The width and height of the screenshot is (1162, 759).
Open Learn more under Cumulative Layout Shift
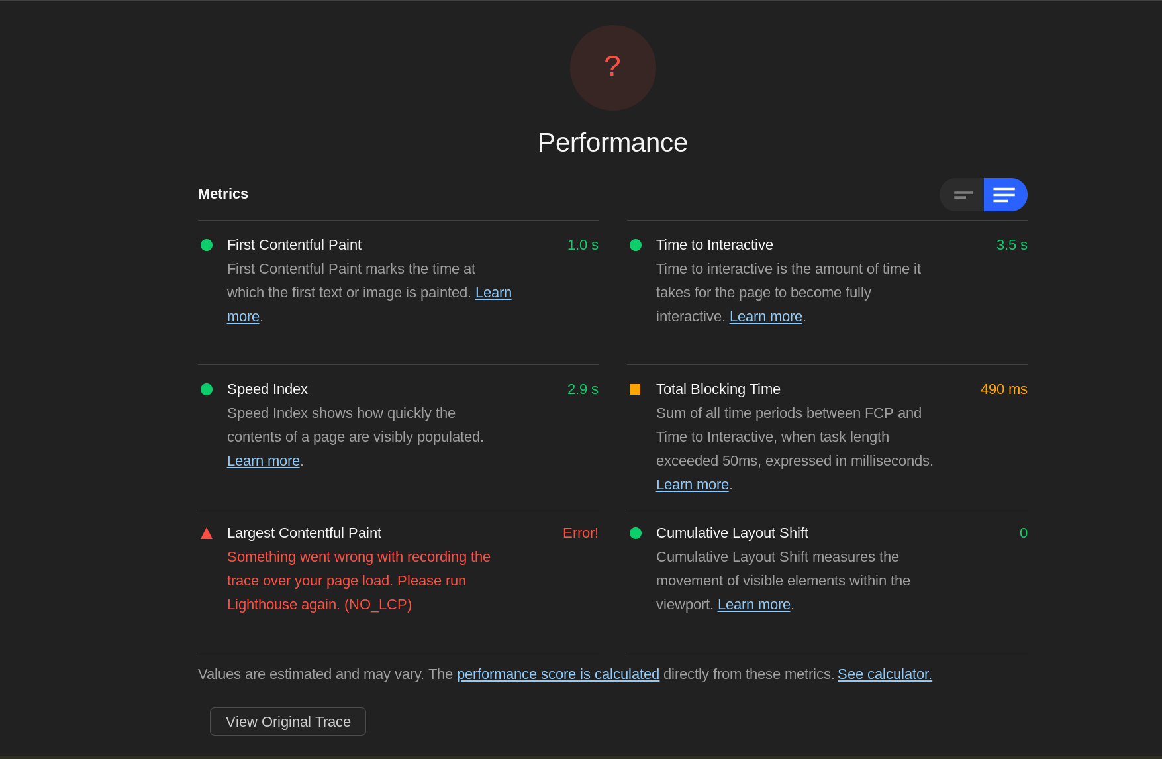point(753,604)
